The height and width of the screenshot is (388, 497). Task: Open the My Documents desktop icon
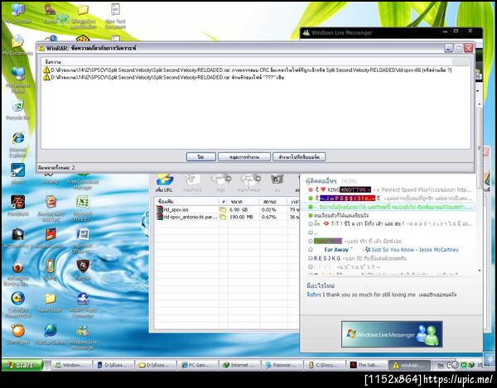[x=17, y=46]
